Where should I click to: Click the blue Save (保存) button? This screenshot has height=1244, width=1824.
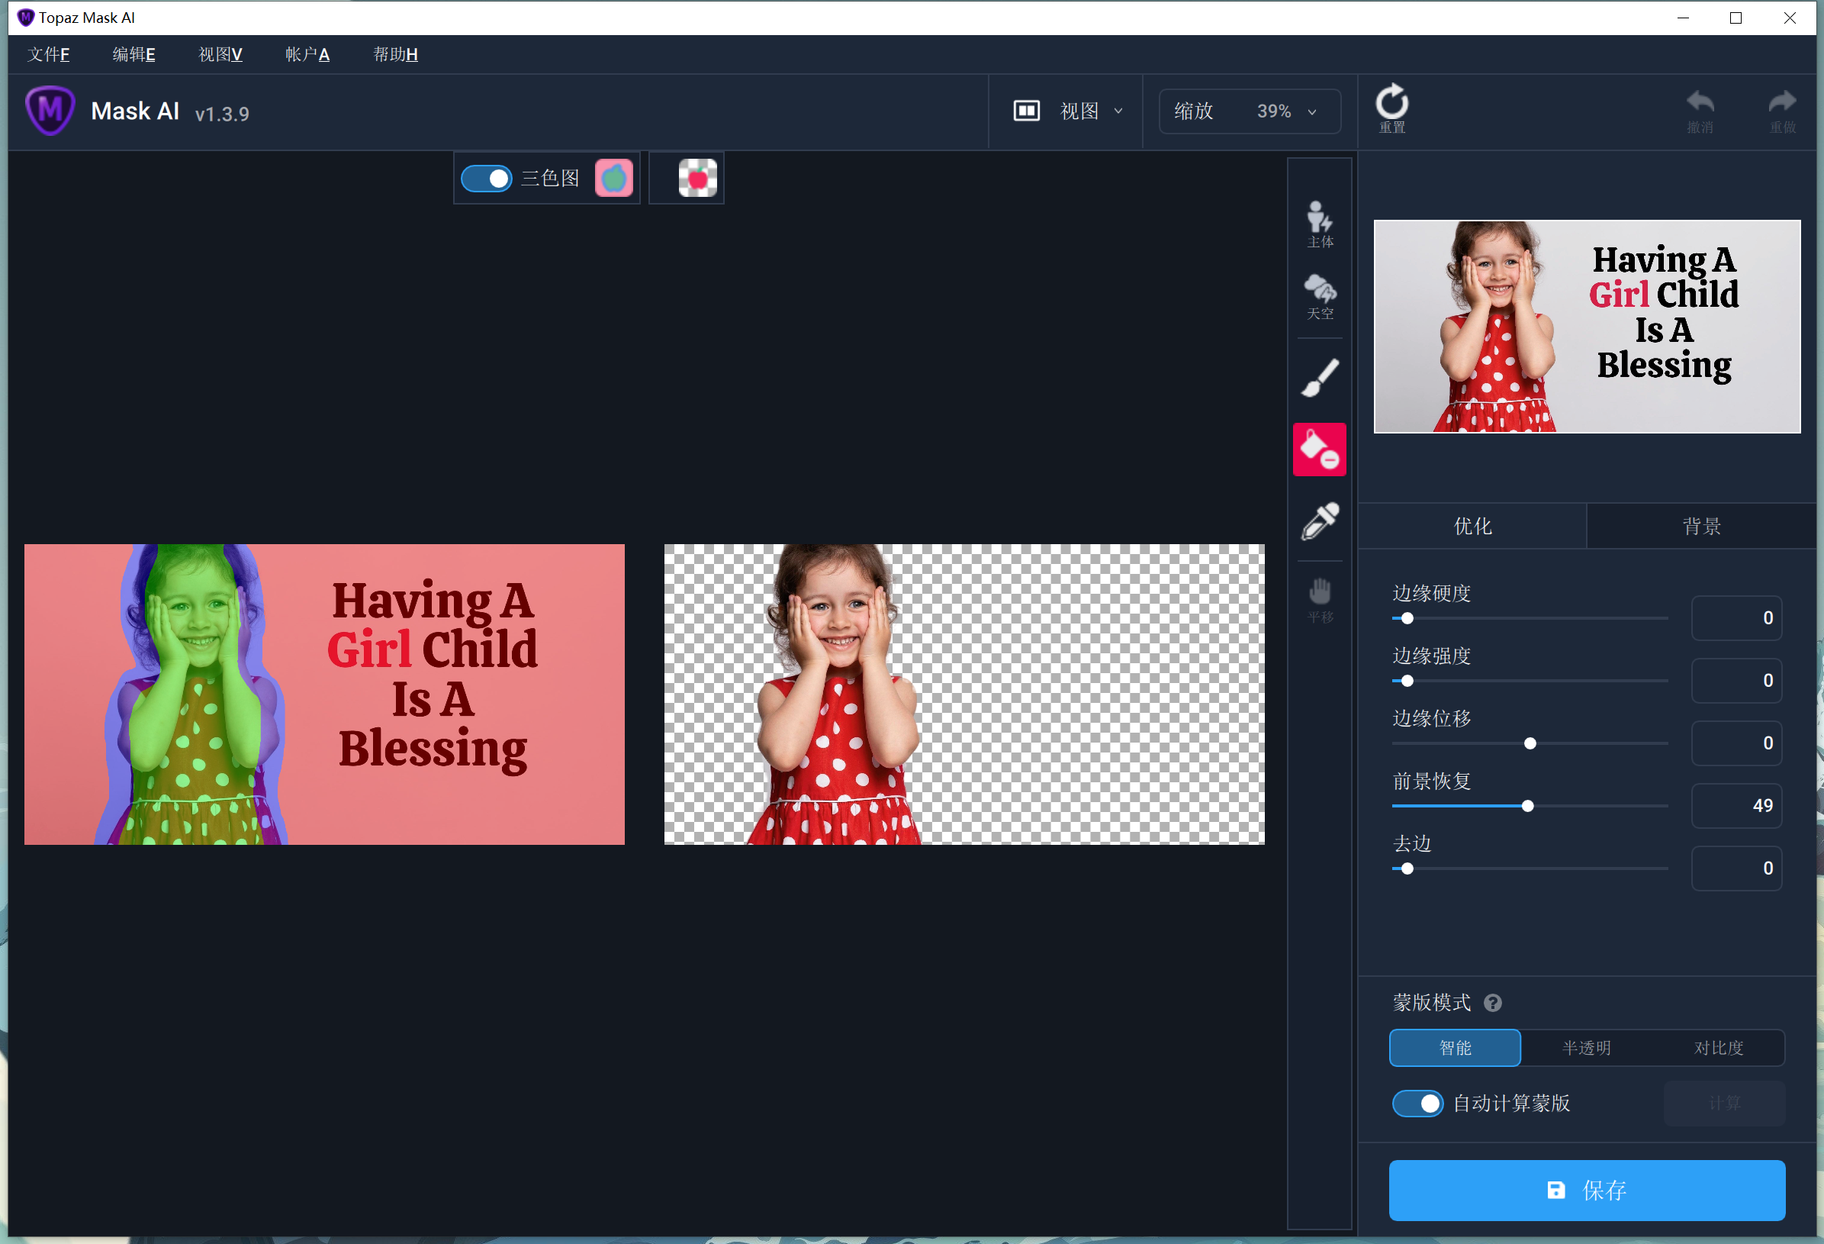click(x=1586, y=1190)
